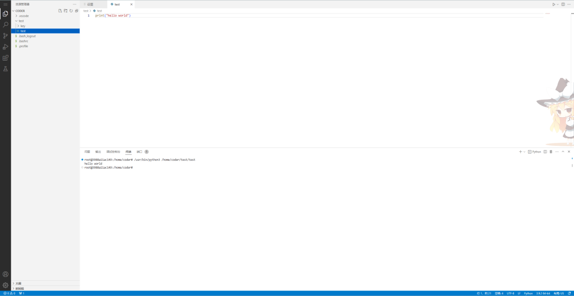Click the New File icon in explorer
The height and width of the screenshot is (296, 574).
pyautogui.click(x=61, y=11)
